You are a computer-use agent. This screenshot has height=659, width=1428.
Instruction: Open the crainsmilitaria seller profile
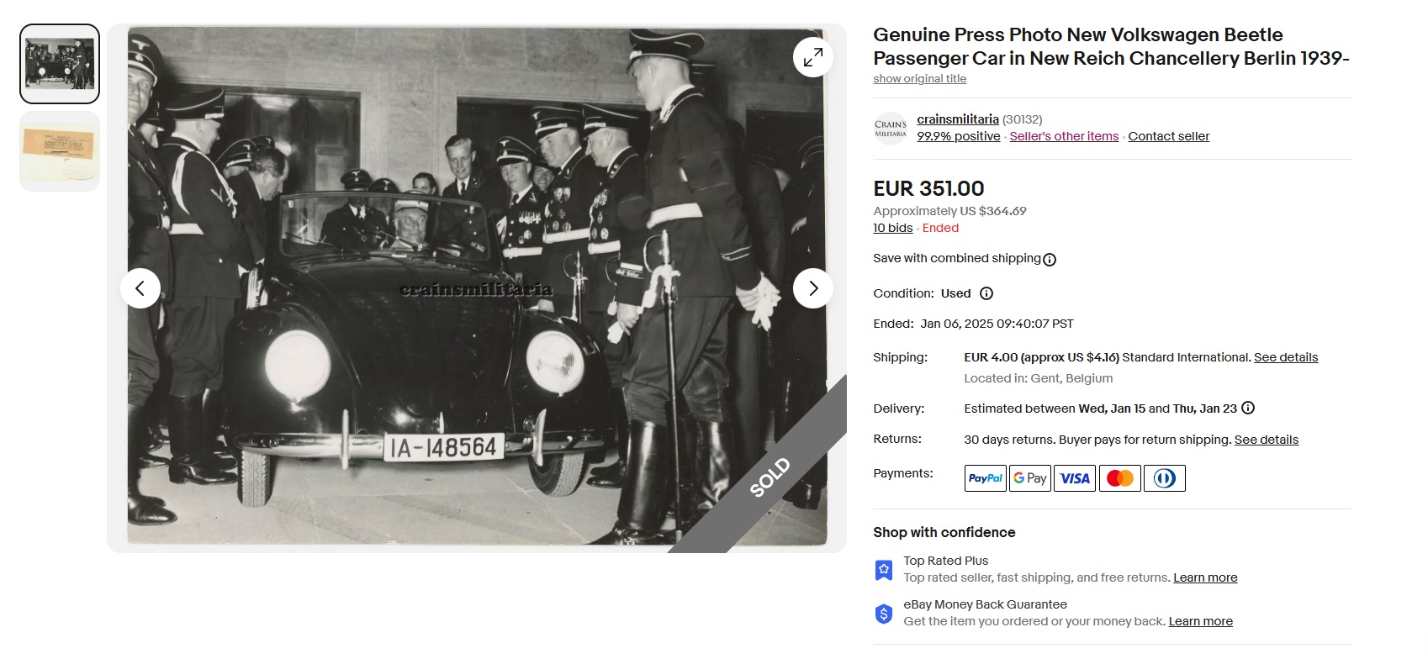(958, 119)
